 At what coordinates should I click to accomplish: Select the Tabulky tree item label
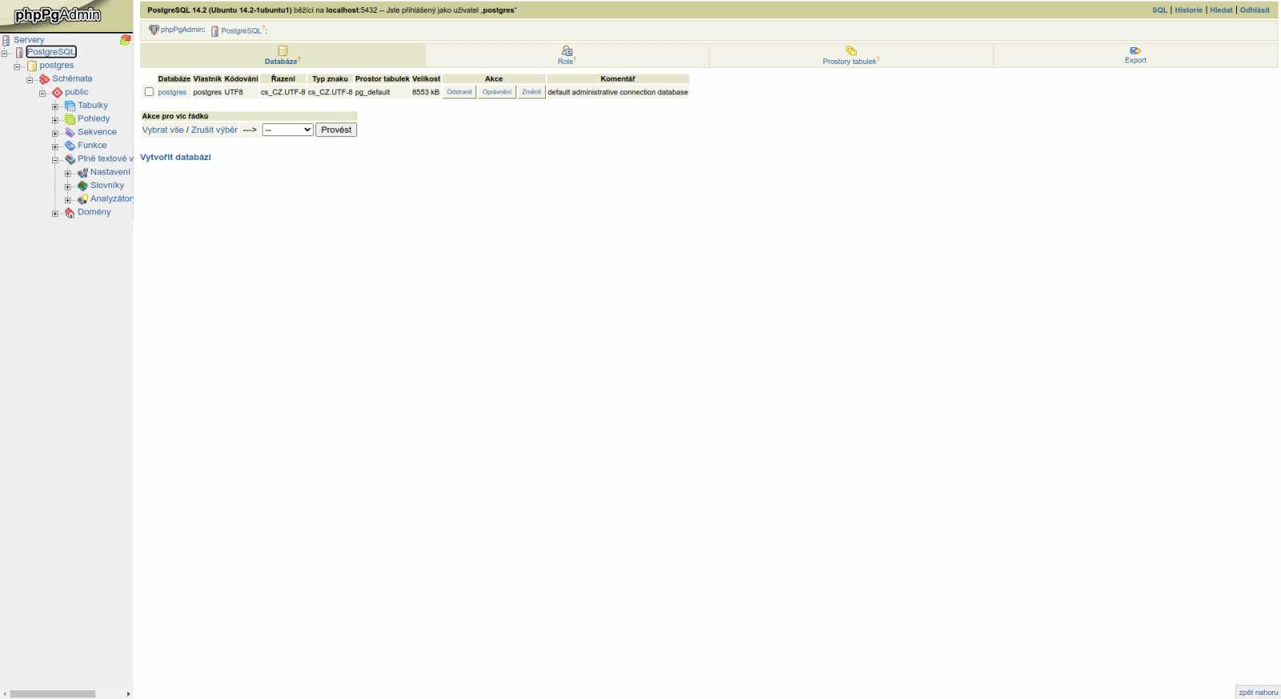[93, 105]
